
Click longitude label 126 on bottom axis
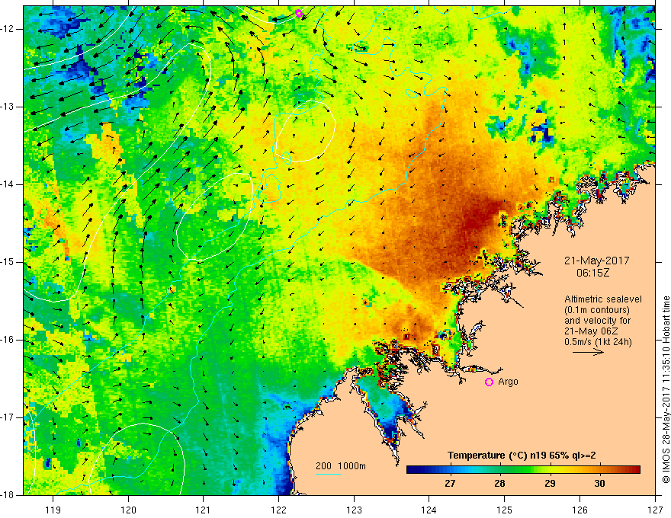579,510
